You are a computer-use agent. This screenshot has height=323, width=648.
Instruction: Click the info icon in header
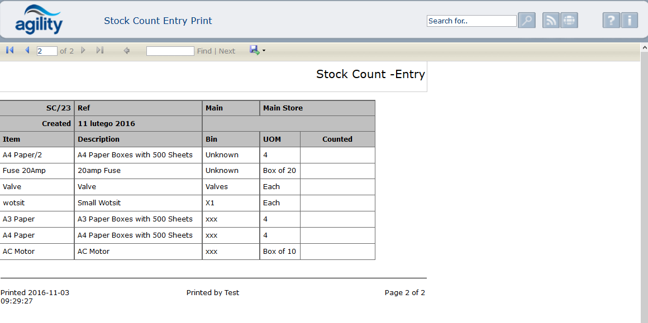pyautogui.click(x=629, y=21)
